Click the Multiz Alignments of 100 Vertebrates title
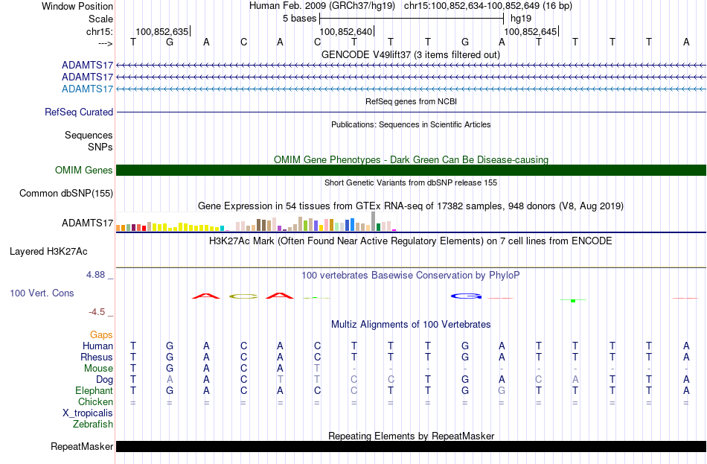 (411, 324)
